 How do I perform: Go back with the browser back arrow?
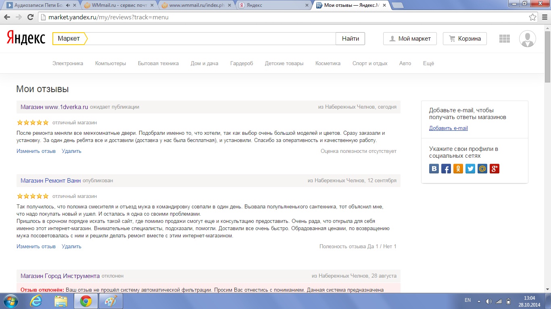[7, 17]
